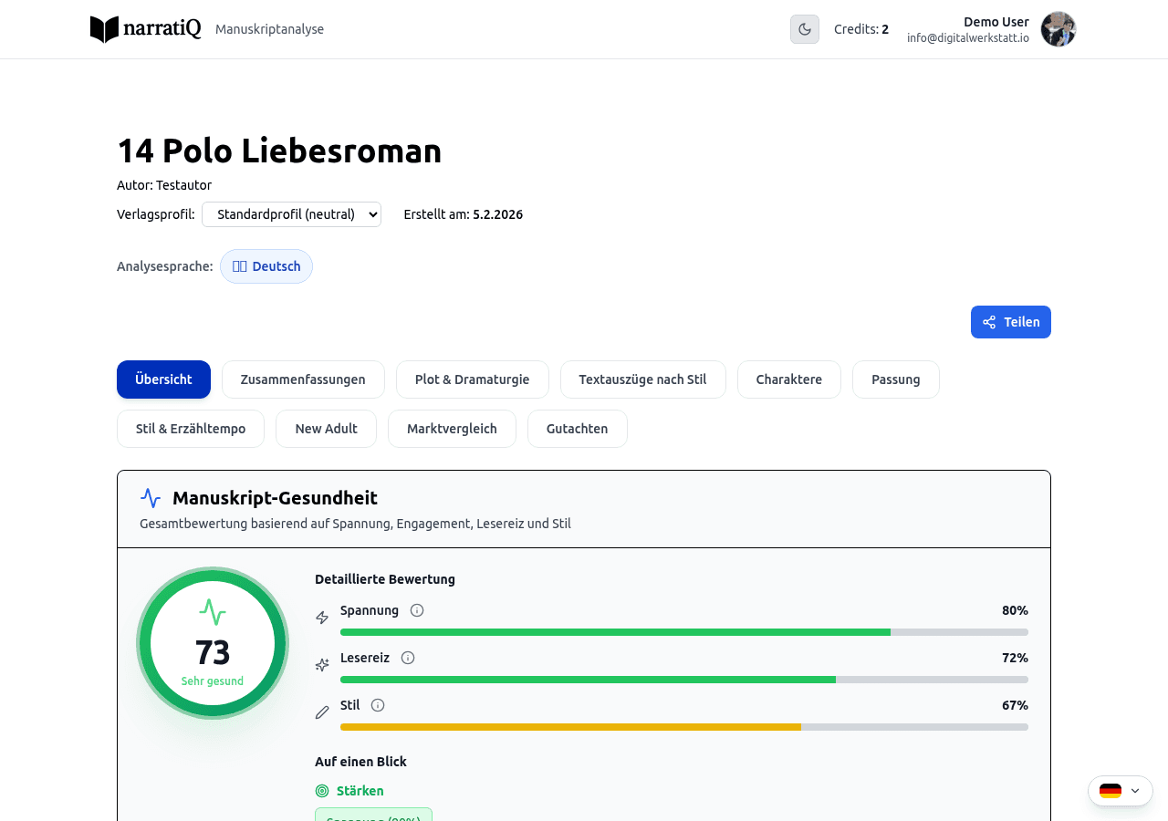Click info icon next to Spannung
This screenshot has height=821, width=1168.
coord(417,610)
